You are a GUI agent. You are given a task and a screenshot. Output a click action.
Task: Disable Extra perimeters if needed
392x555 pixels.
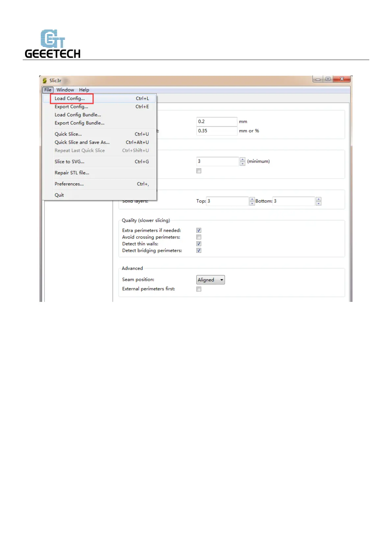pos(199,230)
